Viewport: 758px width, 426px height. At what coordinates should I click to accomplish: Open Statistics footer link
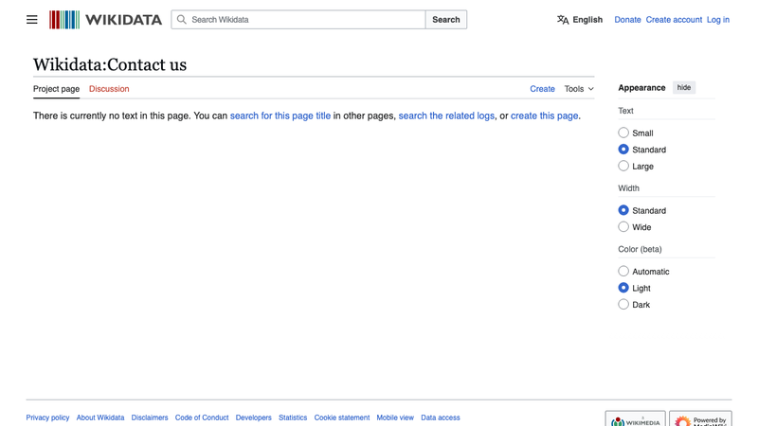293,417
